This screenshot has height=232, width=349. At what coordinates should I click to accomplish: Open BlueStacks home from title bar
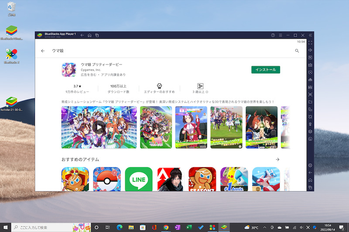(89, 35)
